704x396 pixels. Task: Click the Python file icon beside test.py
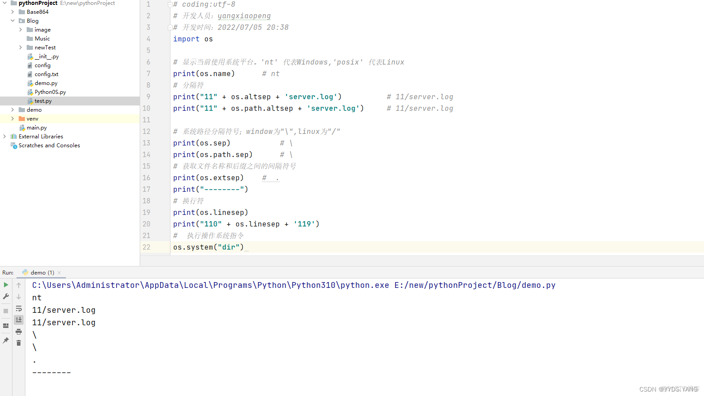[30, 101]
